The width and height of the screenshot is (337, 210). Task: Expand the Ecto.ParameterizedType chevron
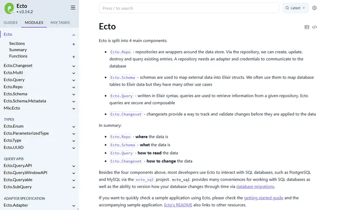point(74,134)
